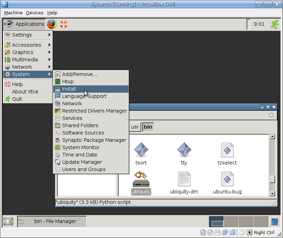The image size is (283, 238).
Task: Switch to fourth workspace in pager
Action: [261, 222]
